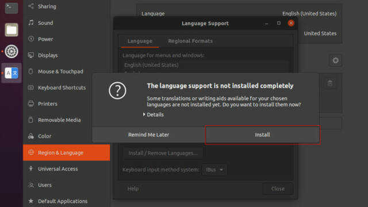Select Keyboard Shortcuts in the sidebar
Image resolution: width=368 pixels, height=207 pixels.
(x=67, y=87)
